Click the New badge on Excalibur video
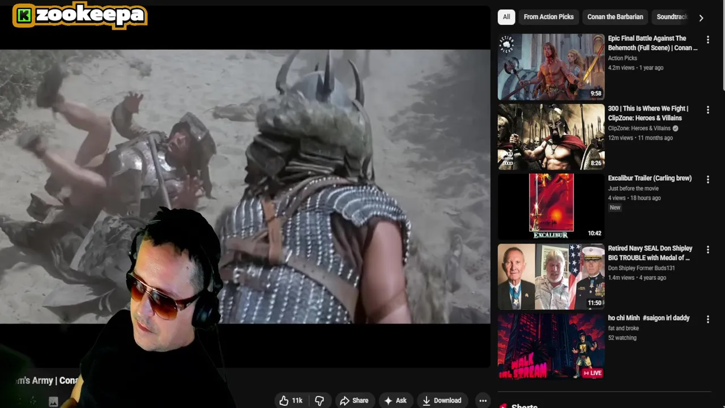 tap(615, 207)
